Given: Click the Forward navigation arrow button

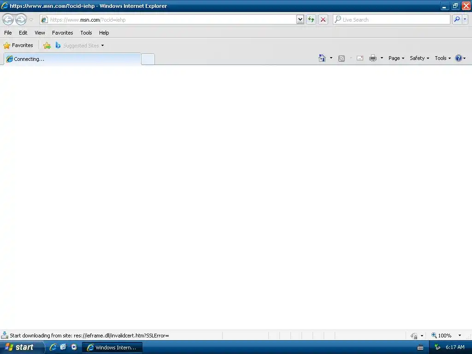Looking at the screenshot, I should 21,20.
